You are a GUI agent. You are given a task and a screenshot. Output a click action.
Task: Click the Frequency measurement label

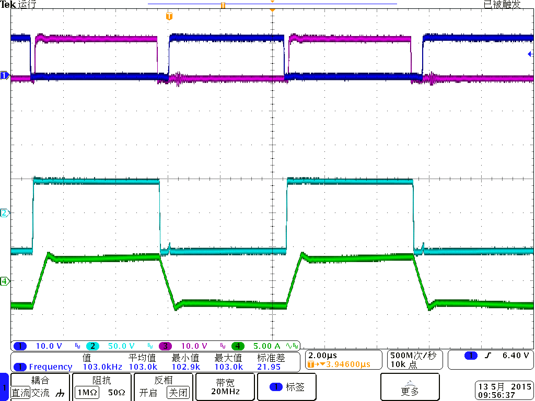point(51,367)
